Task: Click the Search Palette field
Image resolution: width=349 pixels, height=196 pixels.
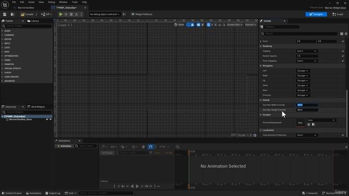Action: [27, 26]
